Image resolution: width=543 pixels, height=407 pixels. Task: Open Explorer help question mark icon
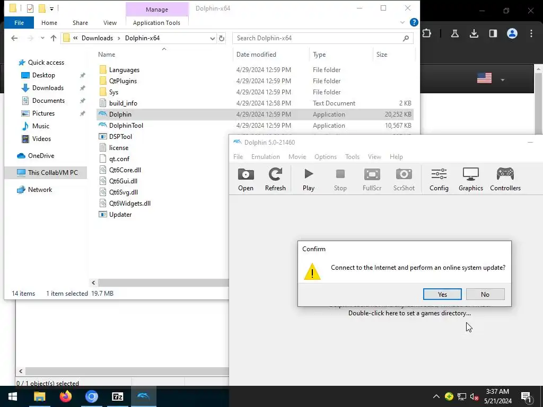click(414, 22)
